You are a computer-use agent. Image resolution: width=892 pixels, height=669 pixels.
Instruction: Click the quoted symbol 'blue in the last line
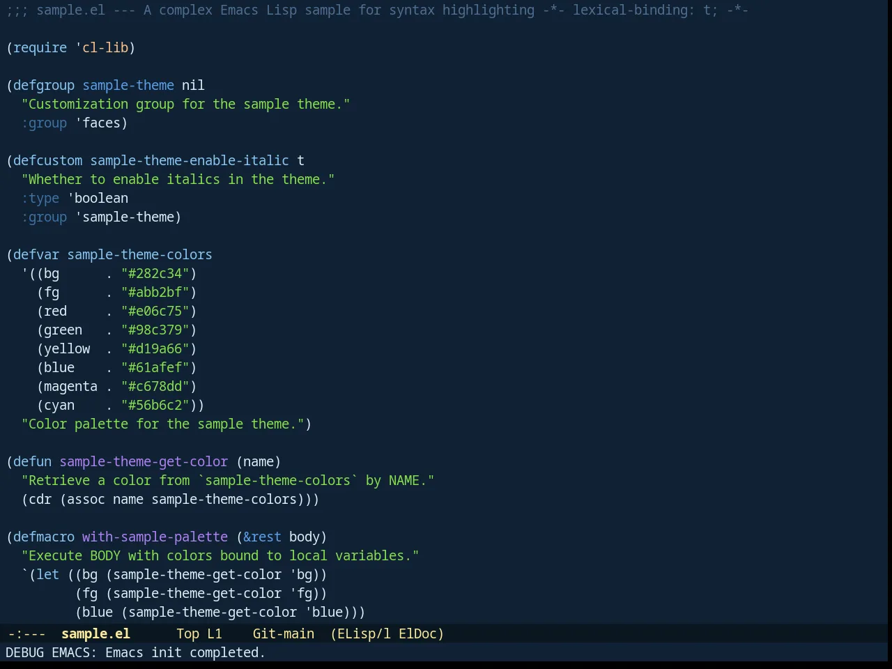(x=323, y=612)
